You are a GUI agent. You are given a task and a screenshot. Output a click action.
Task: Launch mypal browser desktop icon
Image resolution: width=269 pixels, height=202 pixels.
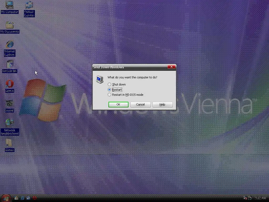[x=10, y=106]
